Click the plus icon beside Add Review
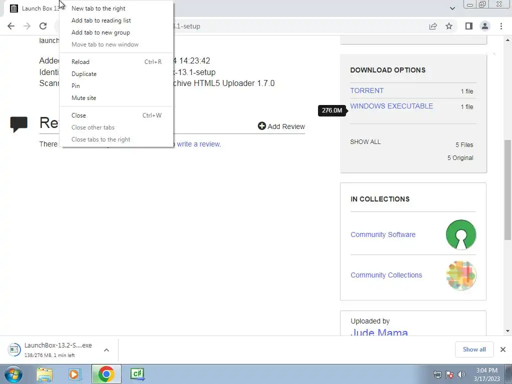 (262, 126)
